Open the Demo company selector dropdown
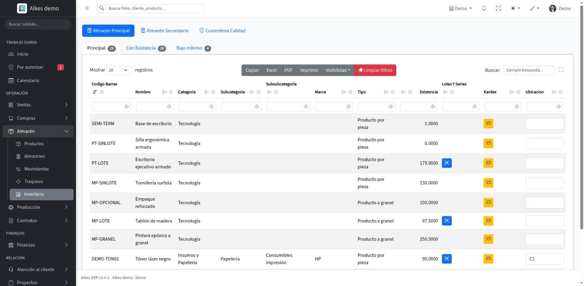 tap(460, 8)
